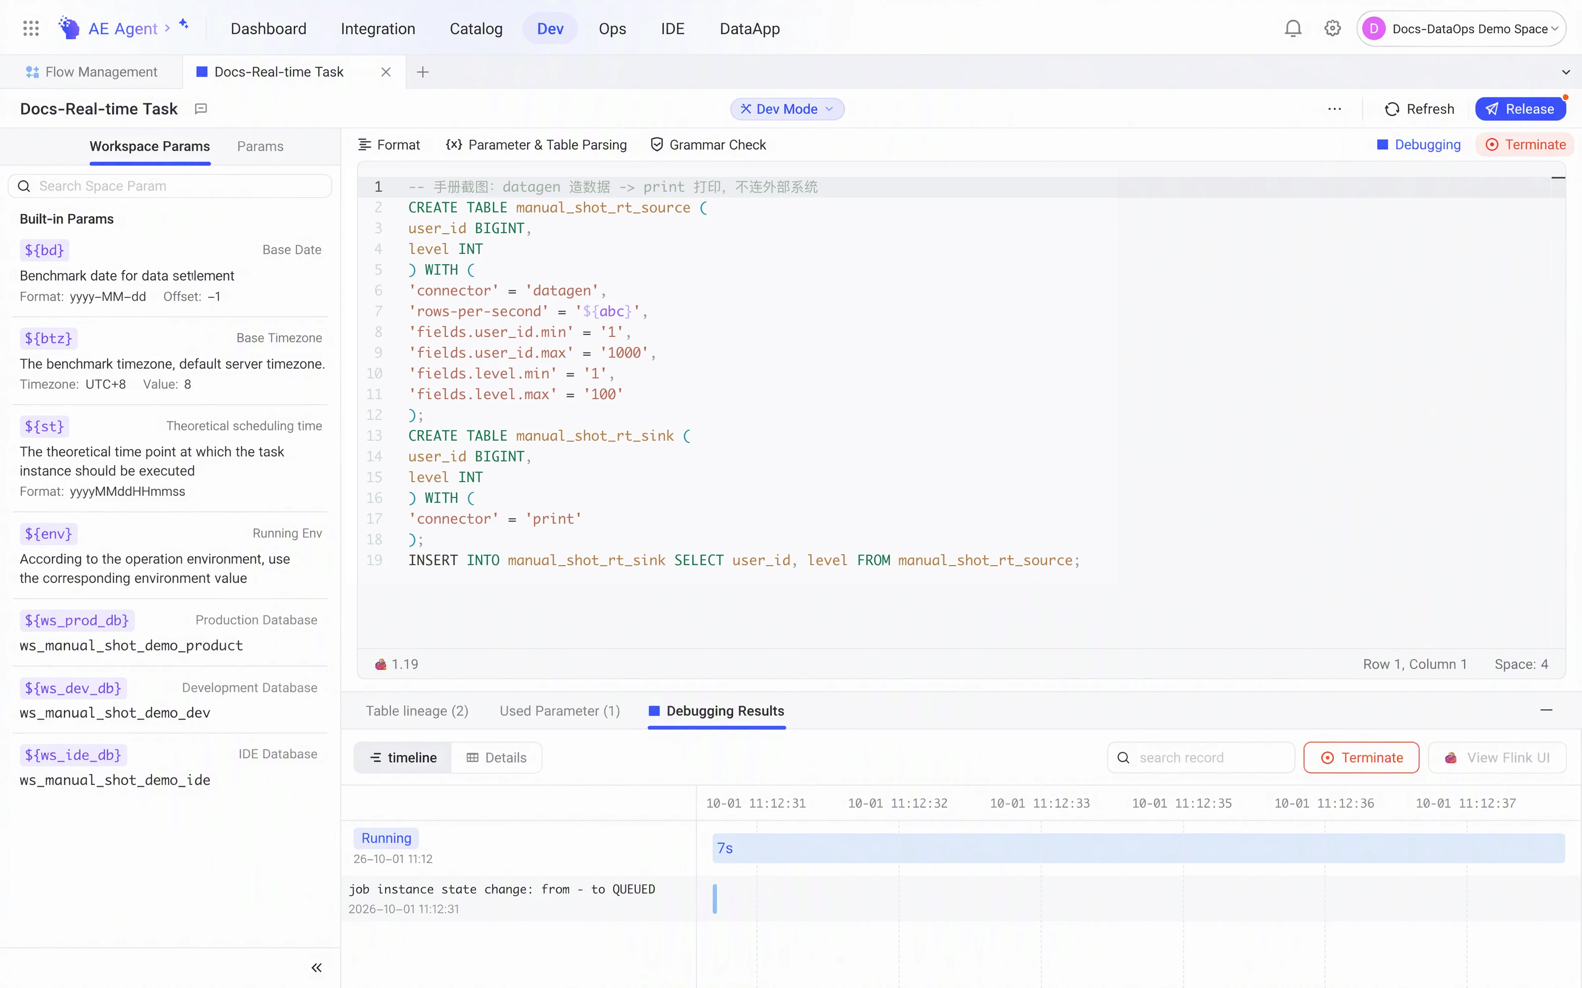Image resolution: width=1582 pixels, height=988 pixels.
Task: Switch to the Params tab
Action: 260,146
